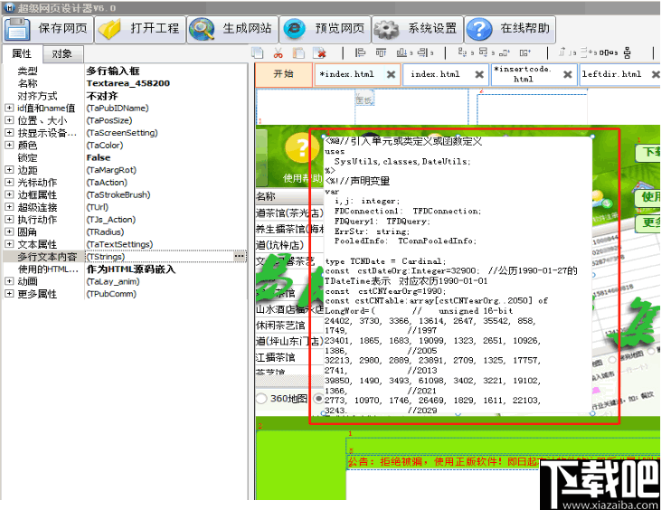
Task: Expand the 位置、大小 property group
Action: coord(9,120)
